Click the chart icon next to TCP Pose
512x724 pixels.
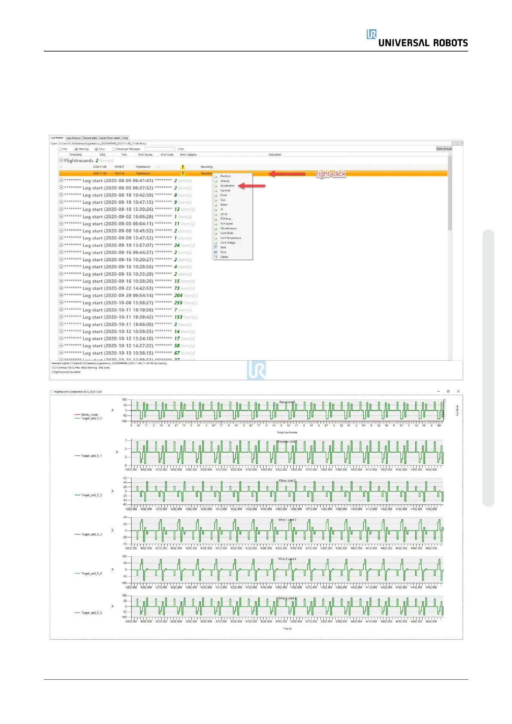[216, 219]
